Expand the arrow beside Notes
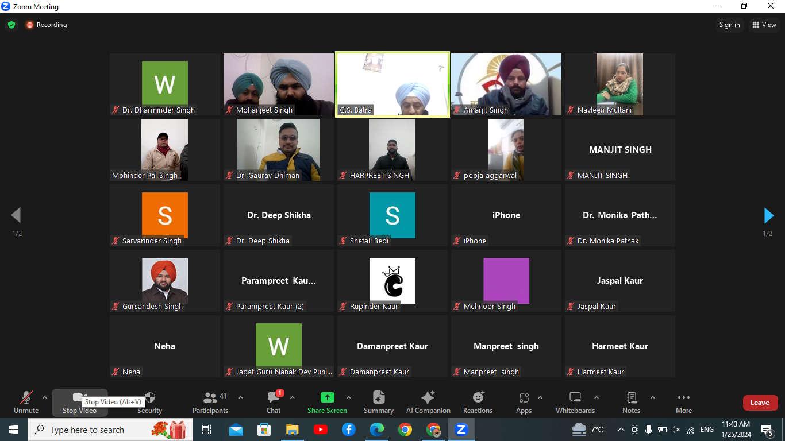This screenshot has width=785, height=441. tap(652, 397)
